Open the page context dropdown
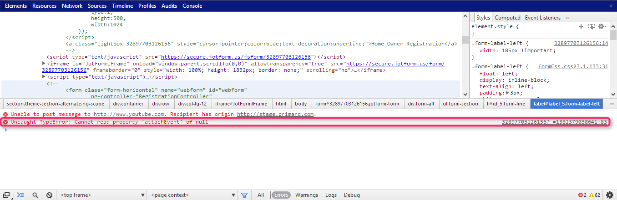The height and width of the screenshot is (200, 617). click(x=192, y=195)
